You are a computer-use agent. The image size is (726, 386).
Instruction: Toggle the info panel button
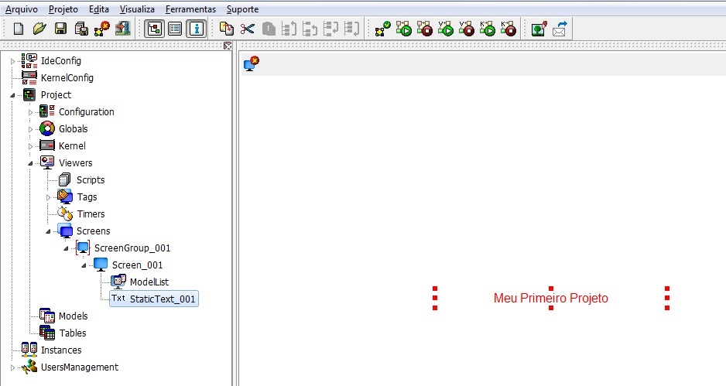197,29
